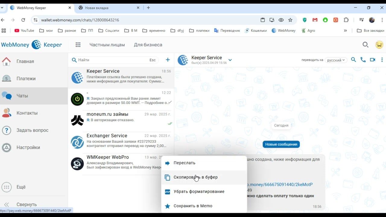Image resolution: width=386 pixels, height=217 pixels.
Task: Bookmark this page with star icon
Action: point(290,20)
